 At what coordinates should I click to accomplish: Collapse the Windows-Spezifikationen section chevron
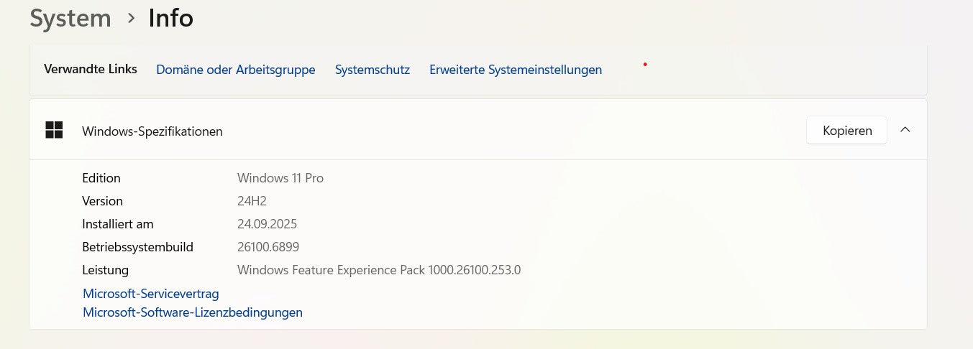coord(905,130)
